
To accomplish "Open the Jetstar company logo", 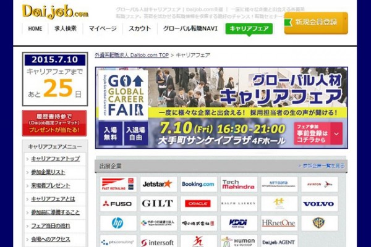I will [x=158, y=184].
